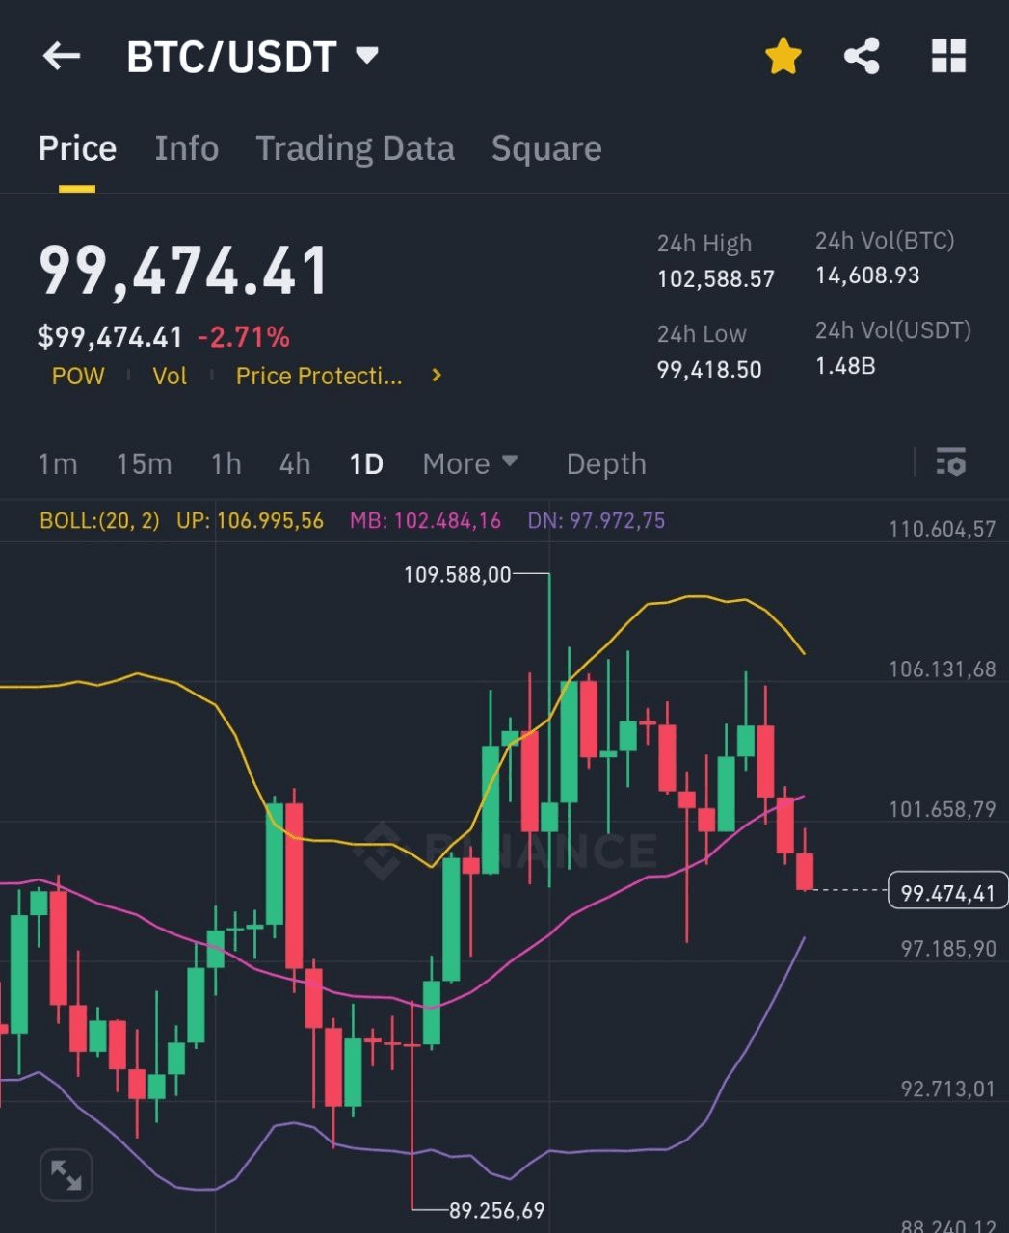Screen dimensions: 1009x1233
Task: Tap the POW tag link
Action: [78, 376]
